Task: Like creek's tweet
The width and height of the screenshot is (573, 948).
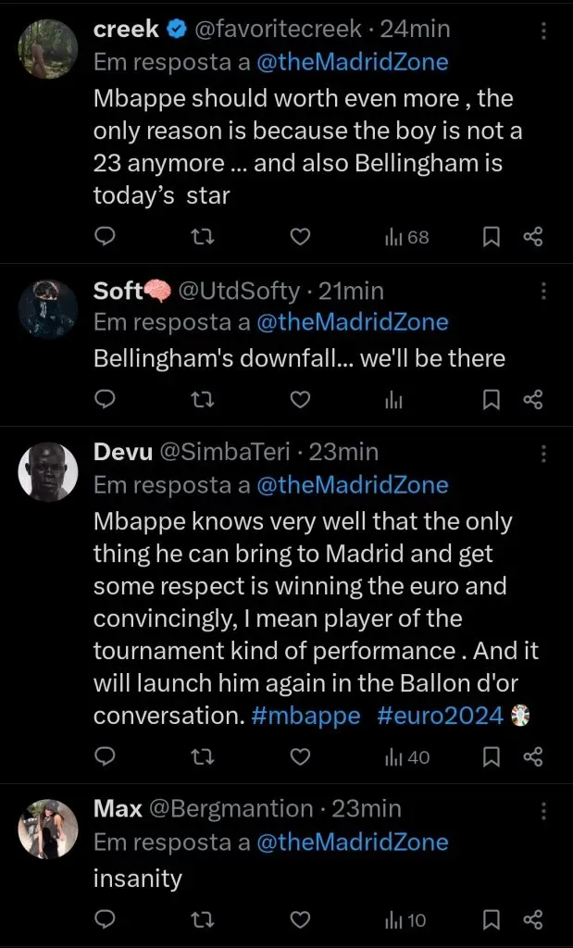Action: tap(300, 237)
